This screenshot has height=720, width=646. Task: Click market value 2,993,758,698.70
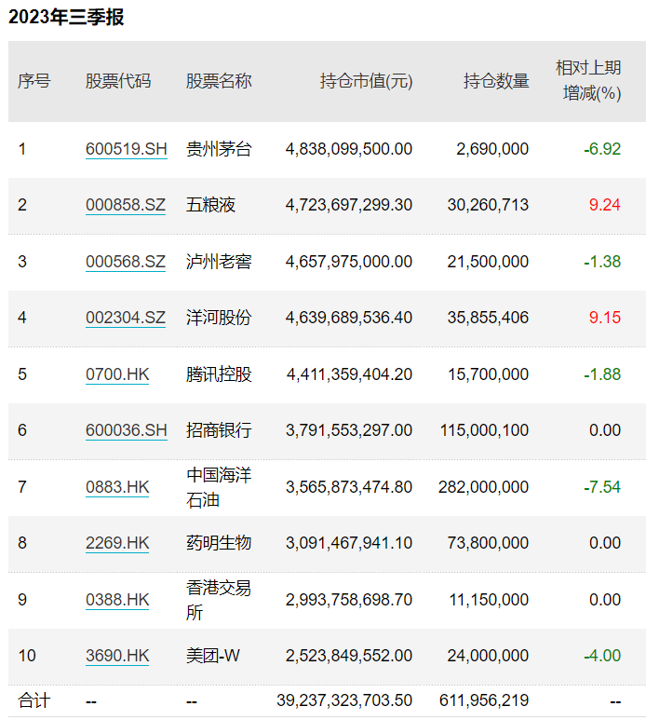(349, 600)
